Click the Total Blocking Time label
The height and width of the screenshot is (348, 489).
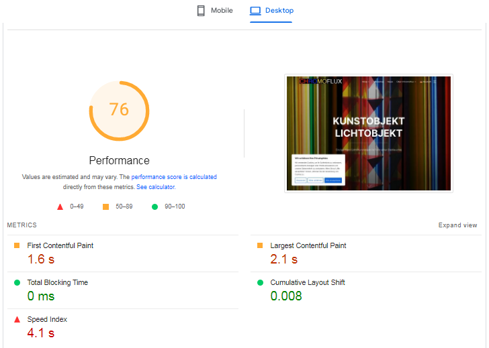pos(58,282)
